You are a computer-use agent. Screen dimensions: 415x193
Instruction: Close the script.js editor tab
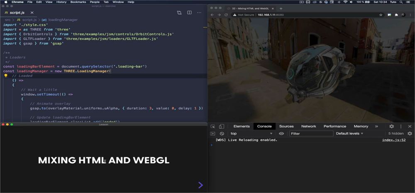(32, 13)
